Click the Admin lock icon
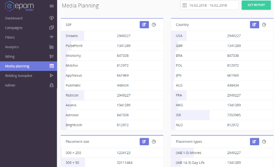274x167 pixels. pos(51,85)
